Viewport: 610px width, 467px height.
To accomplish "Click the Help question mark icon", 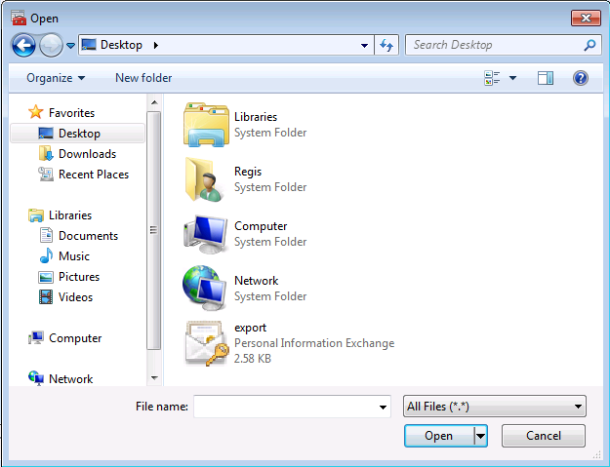I will coord(581,78).
